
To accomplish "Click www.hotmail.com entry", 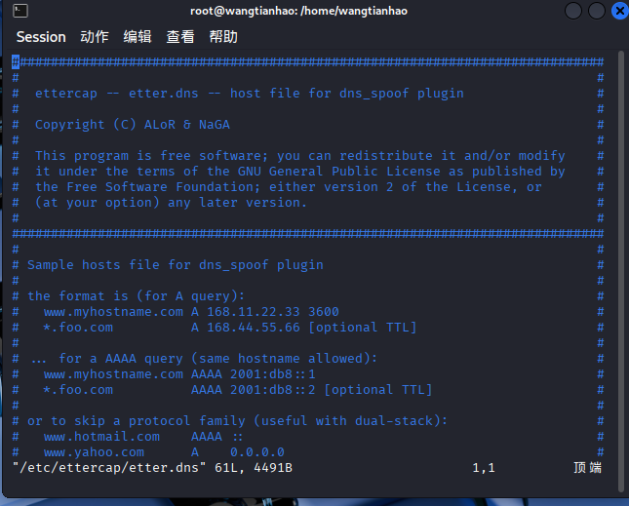I will [x=101, y=437].
